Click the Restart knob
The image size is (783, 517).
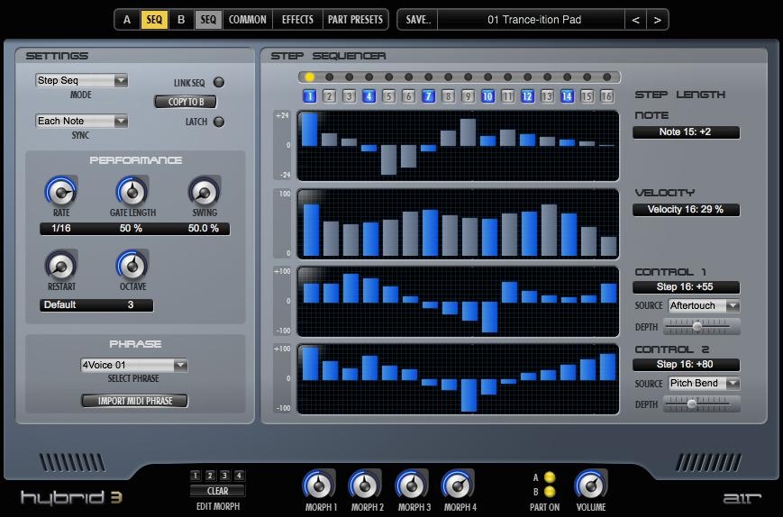click(60, 266)
